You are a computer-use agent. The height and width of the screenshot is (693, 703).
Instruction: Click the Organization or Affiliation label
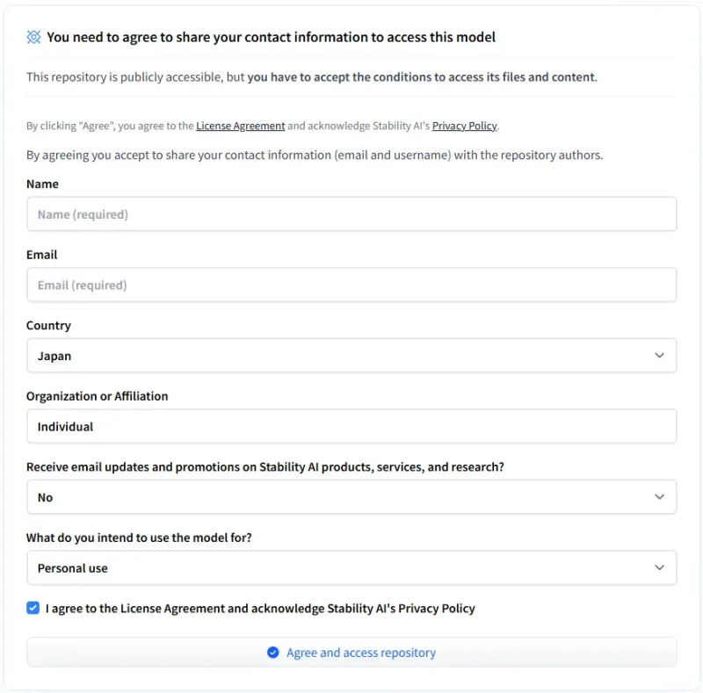tap(98, 396)
